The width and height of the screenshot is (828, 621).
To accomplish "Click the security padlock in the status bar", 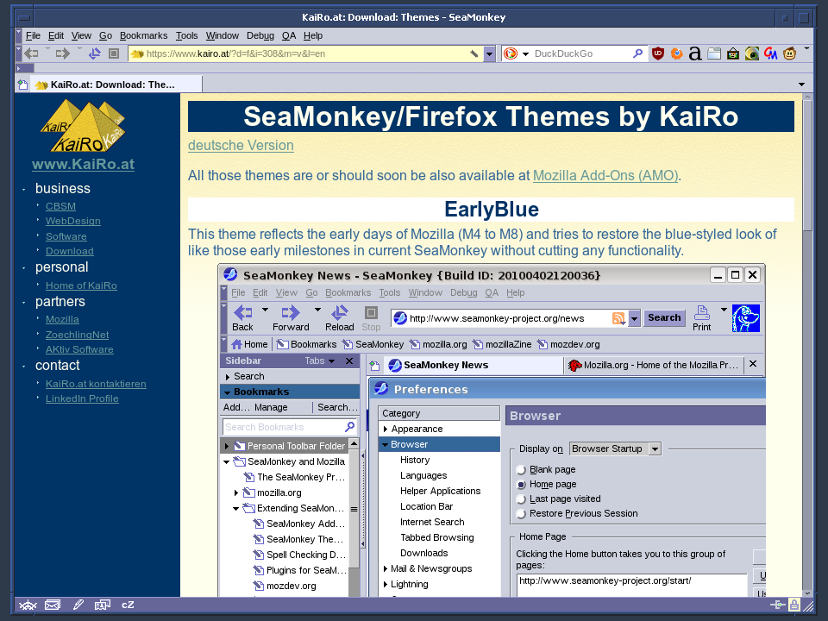I will 793,605.
